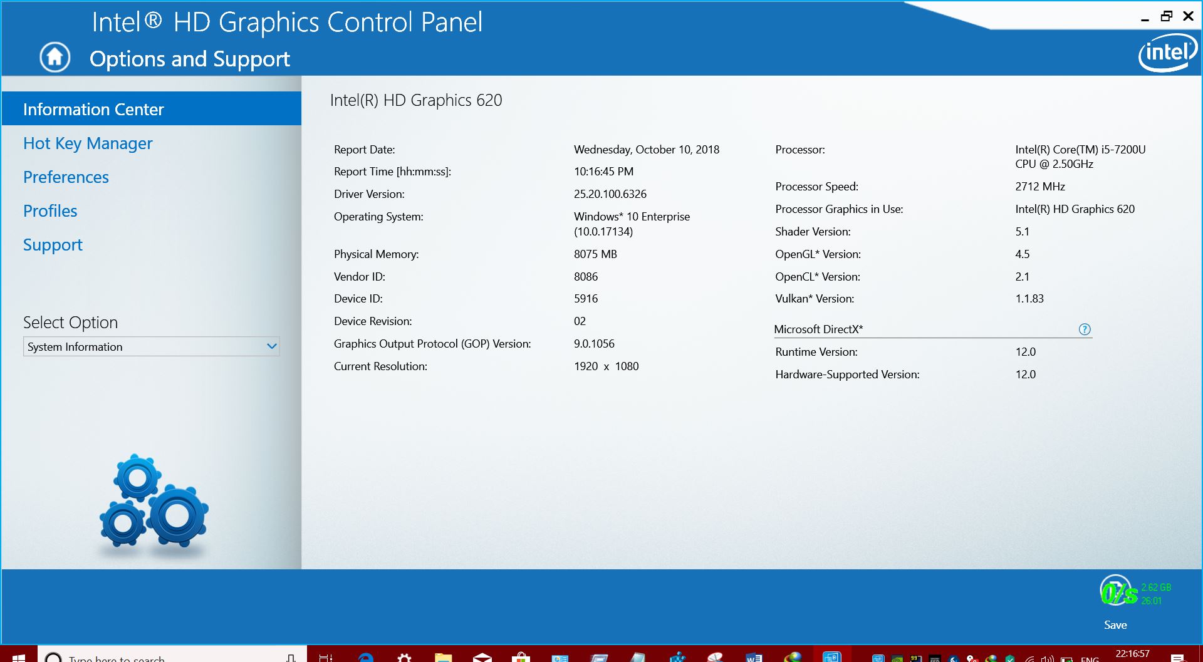
Task: Click the Intel(R) HD Graphics 620 heading
Action: pos(416,100)
